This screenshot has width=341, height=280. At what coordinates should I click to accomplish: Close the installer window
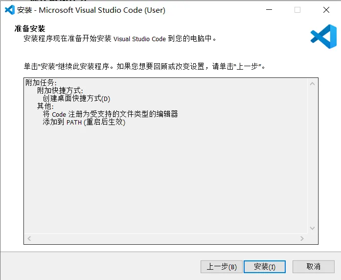326,10
